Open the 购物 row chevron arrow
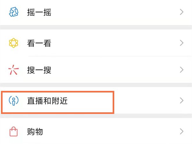The height and width of the screenshot is (144, 192). click(181, 131)
